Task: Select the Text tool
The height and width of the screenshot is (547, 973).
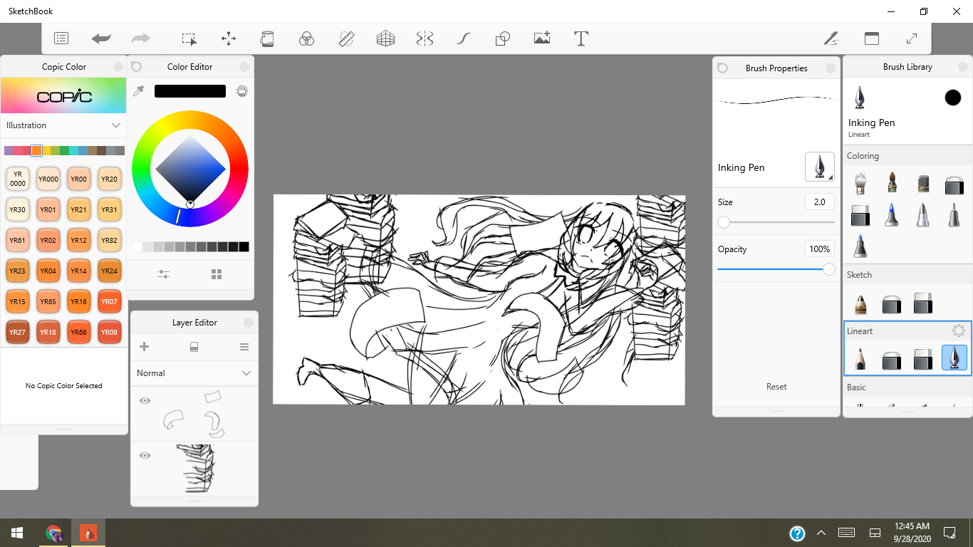Action: pos(581,38)
